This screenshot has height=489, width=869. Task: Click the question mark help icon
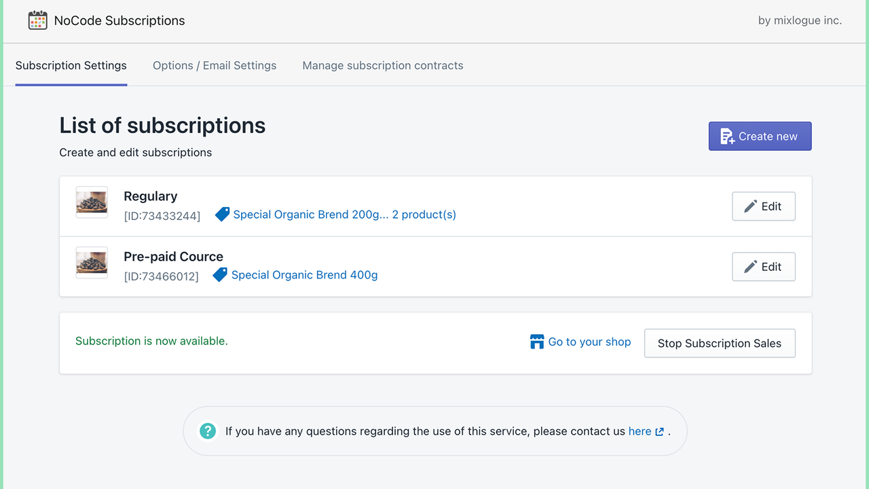[x=207, y=431]
